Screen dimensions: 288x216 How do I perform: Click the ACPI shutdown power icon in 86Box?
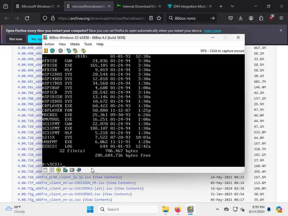pyautogui.click(x=60, y=51)
